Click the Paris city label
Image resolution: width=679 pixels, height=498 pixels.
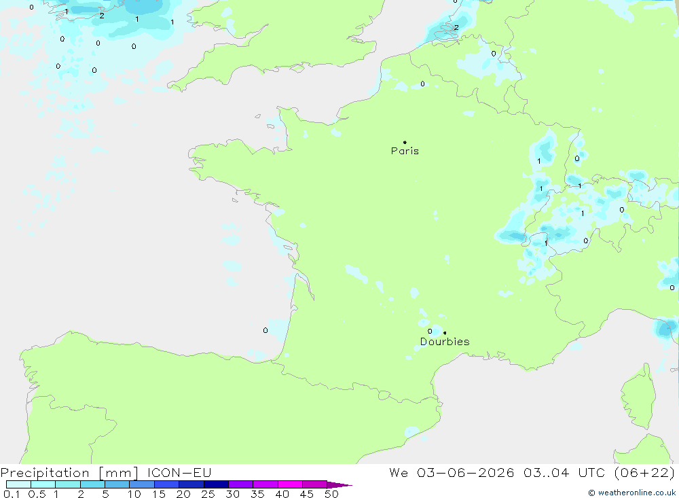click(405, 151)
